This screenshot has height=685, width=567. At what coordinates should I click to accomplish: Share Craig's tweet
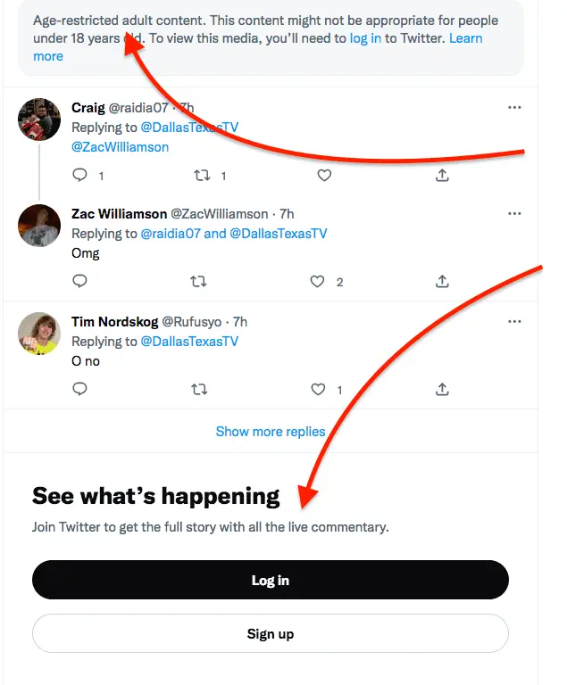click(x=441, y=176)
